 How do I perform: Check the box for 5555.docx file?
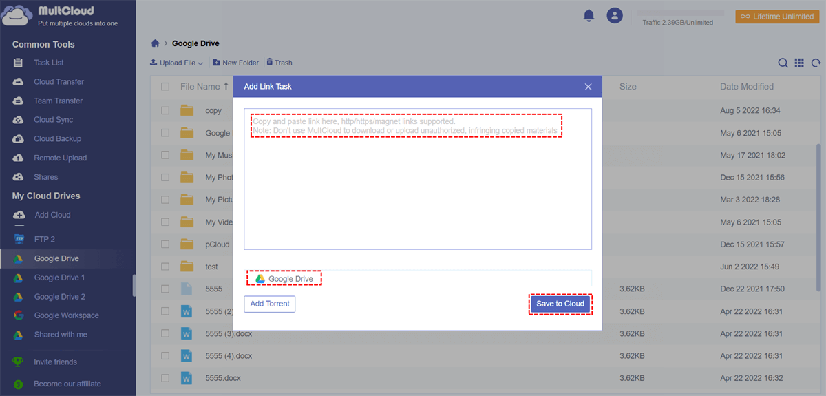coord(165,378)
